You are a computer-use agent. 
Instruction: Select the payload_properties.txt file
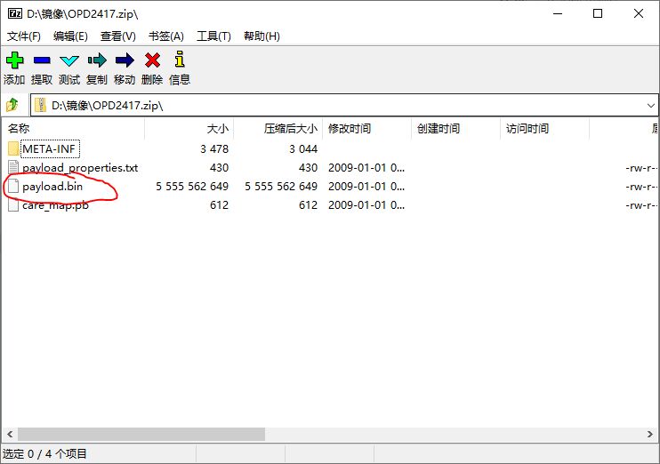point(80,168)
